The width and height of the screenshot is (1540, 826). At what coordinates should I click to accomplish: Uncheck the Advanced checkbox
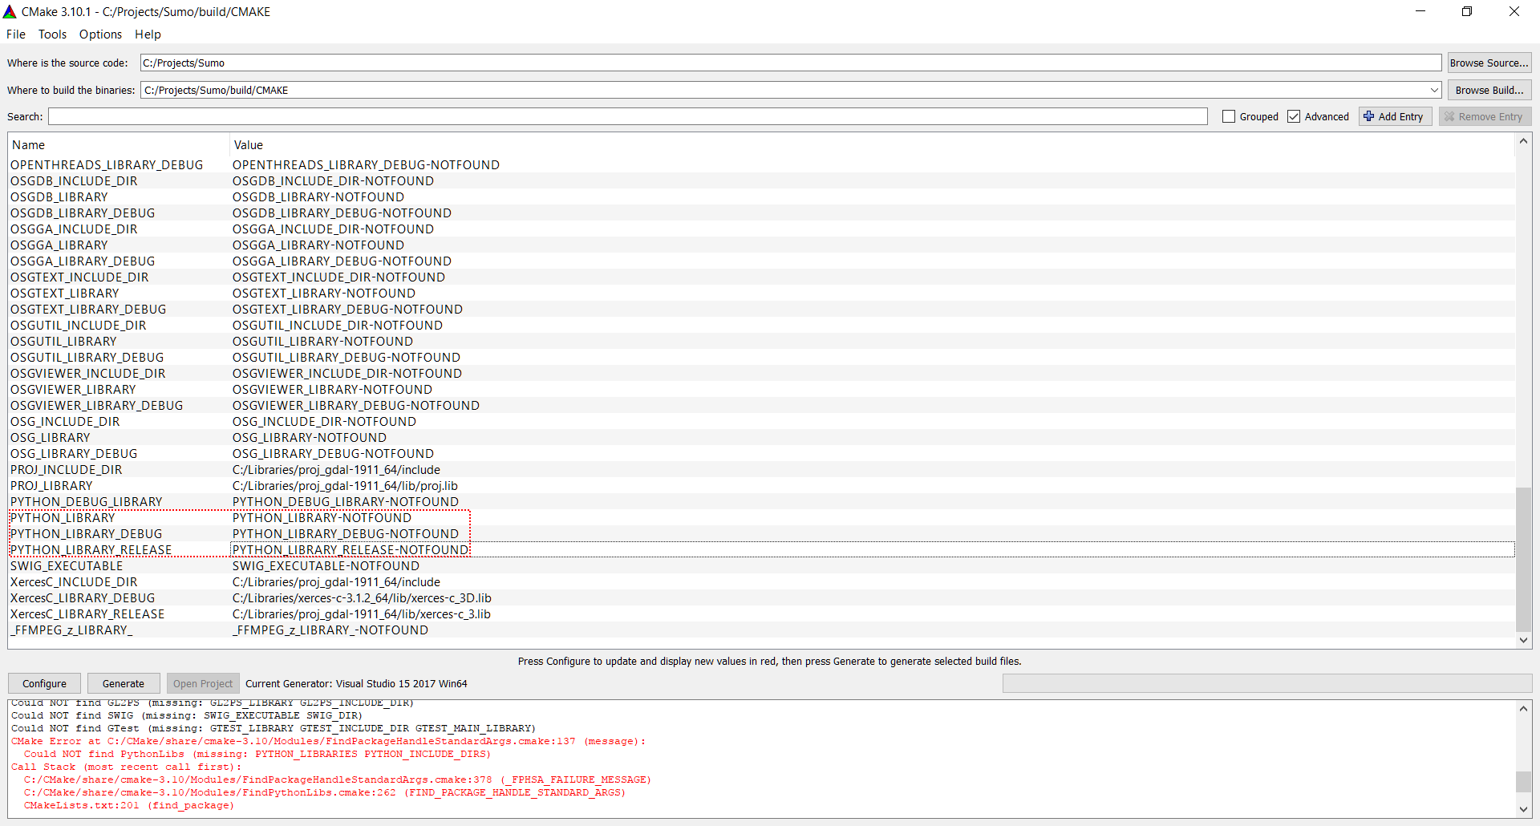tap(1294, 116)
